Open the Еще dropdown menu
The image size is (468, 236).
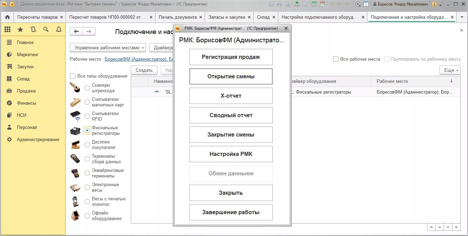[450, 70]
